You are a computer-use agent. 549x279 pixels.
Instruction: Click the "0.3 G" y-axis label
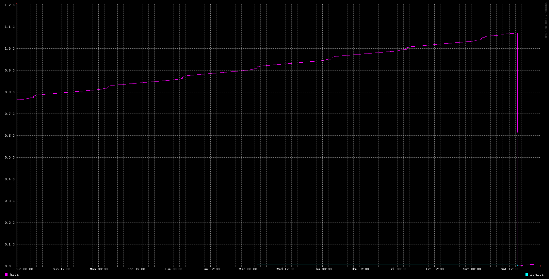9,201
